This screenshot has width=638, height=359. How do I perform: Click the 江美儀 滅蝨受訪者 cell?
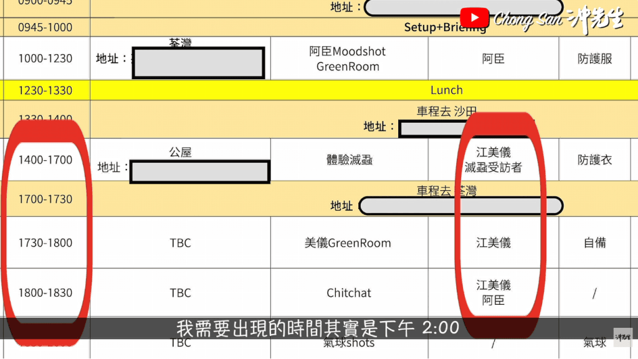pyautogui.click(x=493, y=160)
